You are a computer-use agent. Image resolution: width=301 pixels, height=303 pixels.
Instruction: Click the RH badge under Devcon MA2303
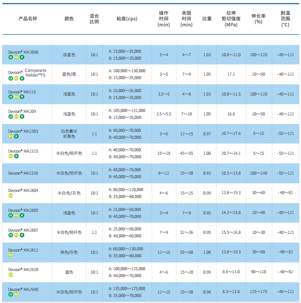tap(11, 137)
